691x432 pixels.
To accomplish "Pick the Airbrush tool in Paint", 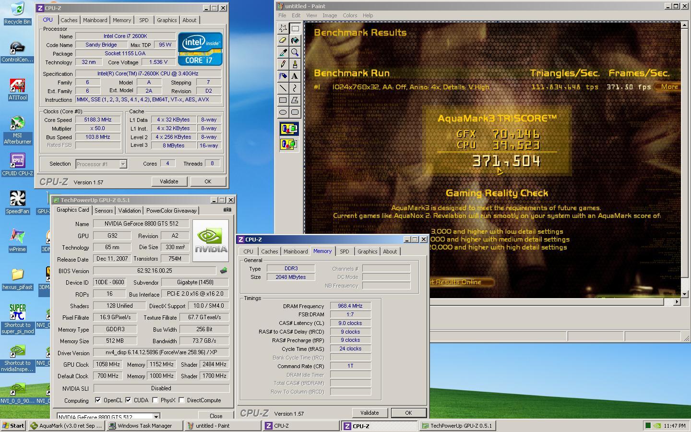I will point(283,76).
